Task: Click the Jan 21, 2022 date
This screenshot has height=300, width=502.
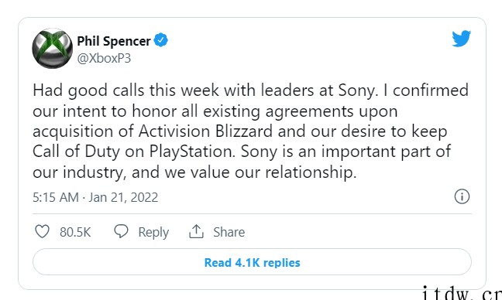Action: 123,197
